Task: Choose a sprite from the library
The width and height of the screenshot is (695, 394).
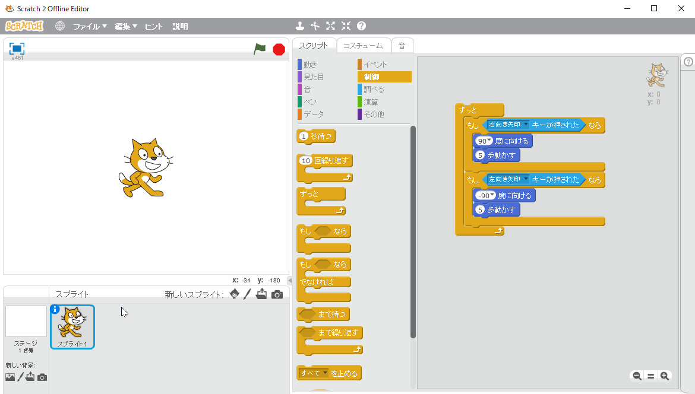Action: [235, 294]
